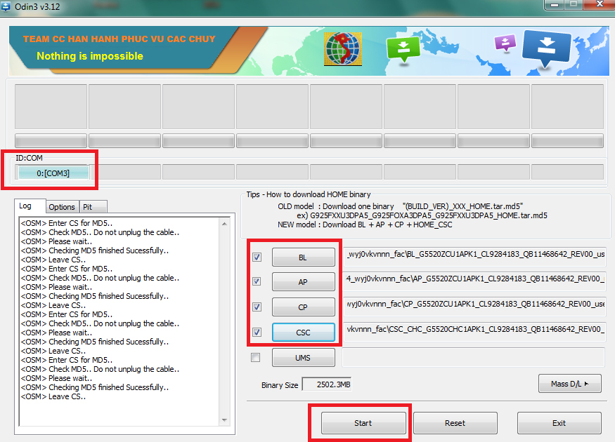Click the last log line 'Leave CS..'

pyautogui.click(x=53, y=396)
